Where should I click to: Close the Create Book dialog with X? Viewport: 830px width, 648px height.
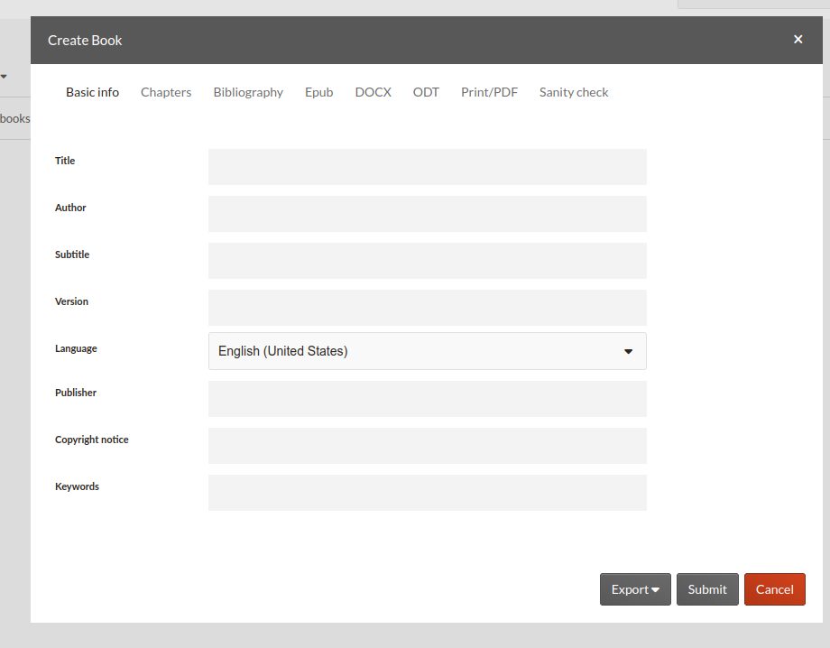798,40
